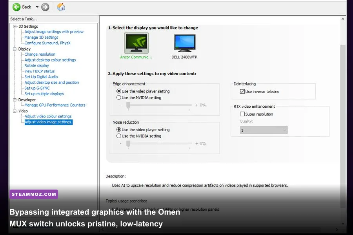Choose NVIDIA setting for Edge enhancement
The height and width of the screenshot is (235, 353).
(x=118, y=98)
